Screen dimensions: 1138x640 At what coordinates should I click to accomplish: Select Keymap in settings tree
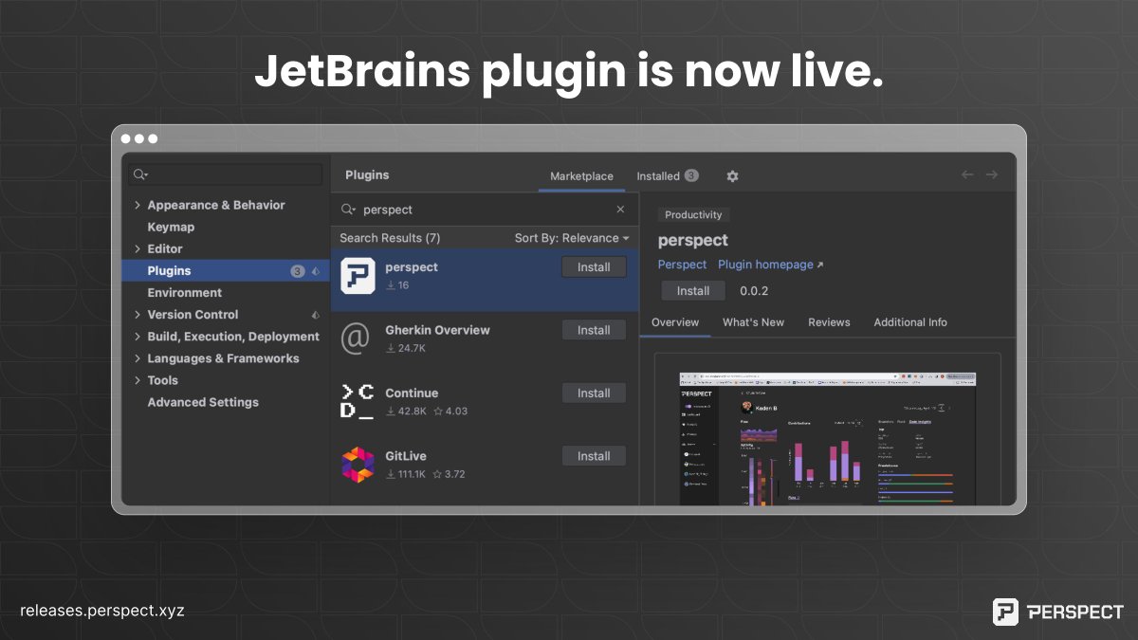click(x=171, y=227)
